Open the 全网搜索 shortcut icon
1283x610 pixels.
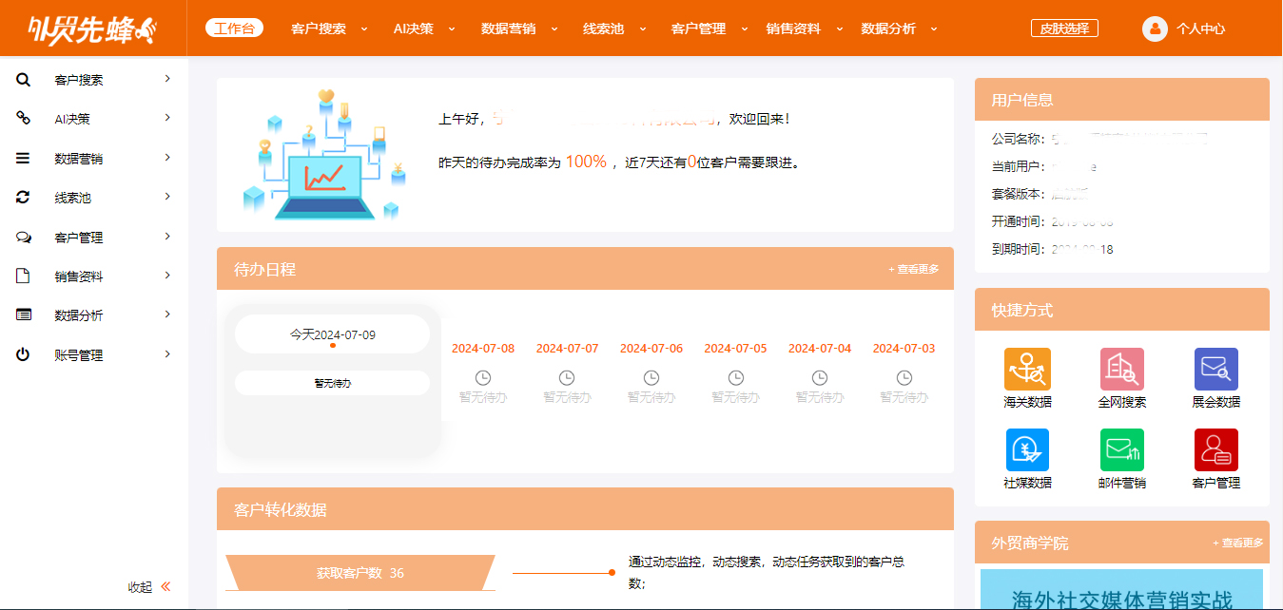click(x=1121, y=369)
